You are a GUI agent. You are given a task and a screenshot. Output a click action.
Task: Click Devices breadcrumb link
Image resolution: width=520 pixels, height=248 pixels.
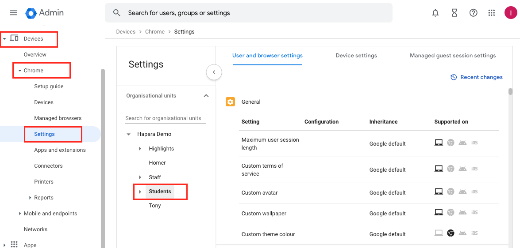[x=126, y=32]
